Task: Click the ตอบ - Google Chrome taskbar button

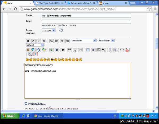Action: (x=47, y=116)
